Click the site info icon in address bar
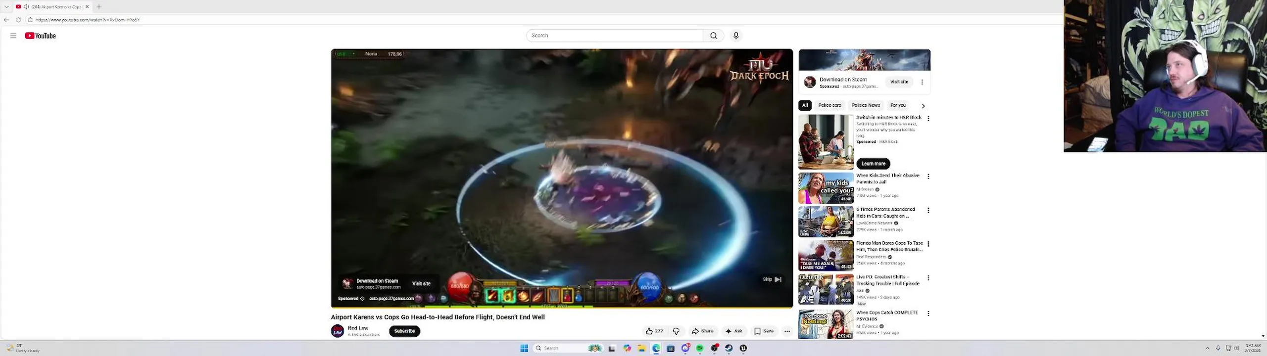The width and height of the screenshot is (1267, 356). (x=30, y=20)
